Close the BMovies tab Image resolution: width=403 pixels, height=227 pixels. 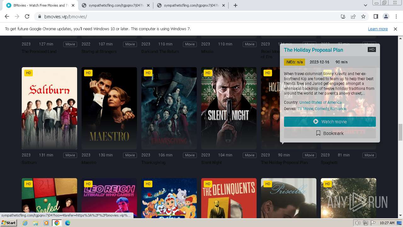pyautogui.click(x=73, y=5)
